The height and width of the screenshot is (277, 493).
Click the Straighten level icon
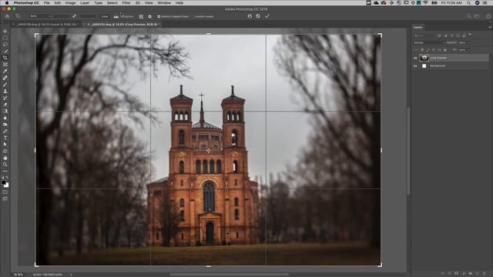(x=116, y=16)
